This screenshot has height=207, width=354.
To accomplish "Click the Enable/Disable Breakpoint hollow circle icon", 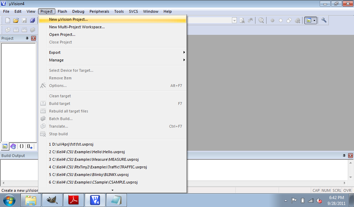I will coord(281,20).
